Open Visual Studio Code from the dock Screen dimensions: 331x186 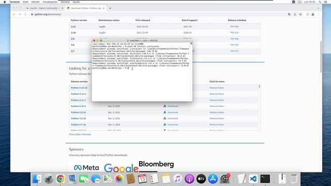(x=253, y=179)
